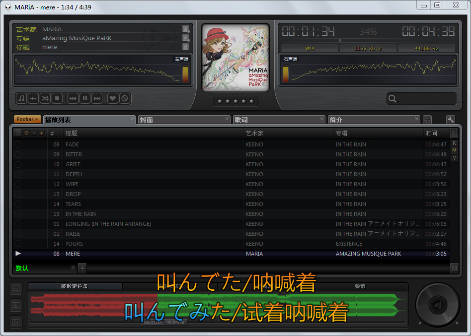Click the V button beside the playlist
Screen dimensions: 471x336
pos(454,158)
